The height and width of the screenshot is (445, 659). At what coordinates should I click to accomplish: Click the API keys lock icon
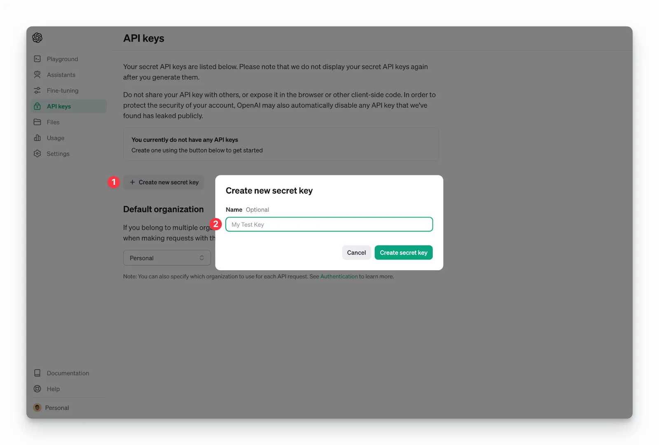[x=37, y=106]
